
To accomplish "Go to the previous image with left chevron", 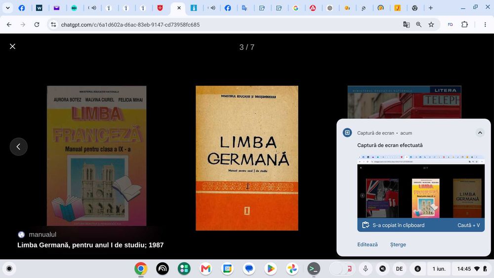I will (19, 147).
